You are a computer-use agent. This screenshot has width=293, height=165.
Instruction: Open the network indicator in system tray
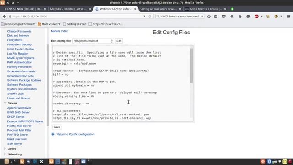point(280,161)
